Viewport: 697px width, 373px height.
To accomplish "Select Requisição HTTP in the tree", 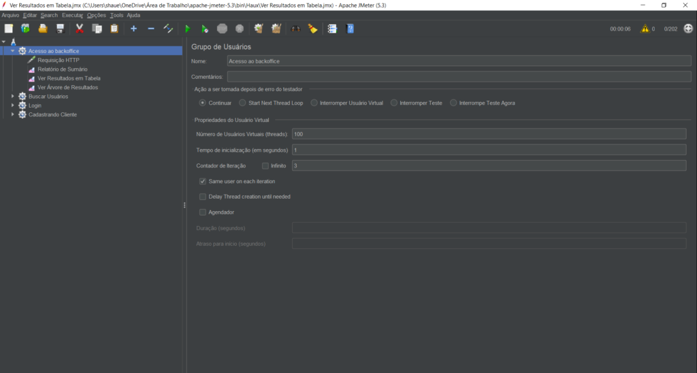I will point(59,60).
